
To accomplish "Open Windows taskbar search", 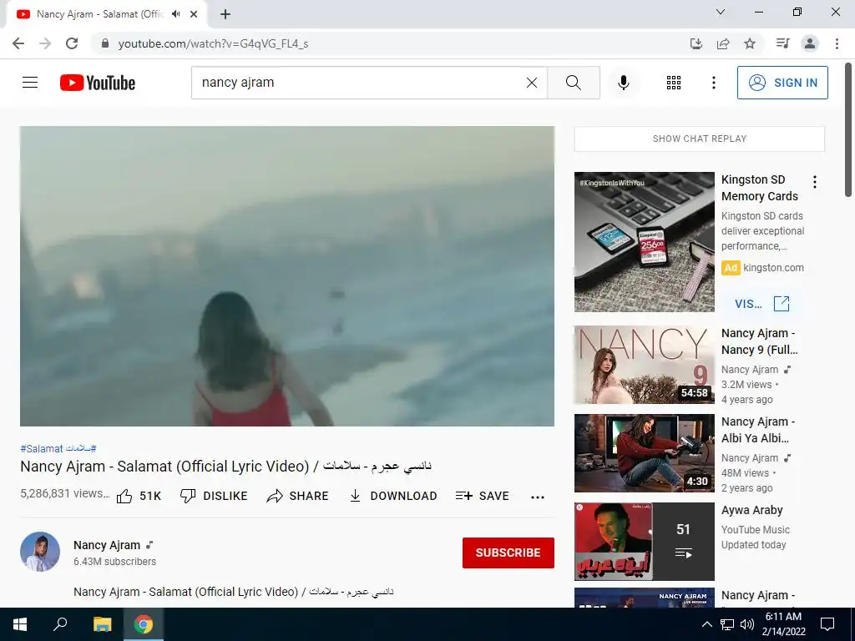I will pos(60,624).
